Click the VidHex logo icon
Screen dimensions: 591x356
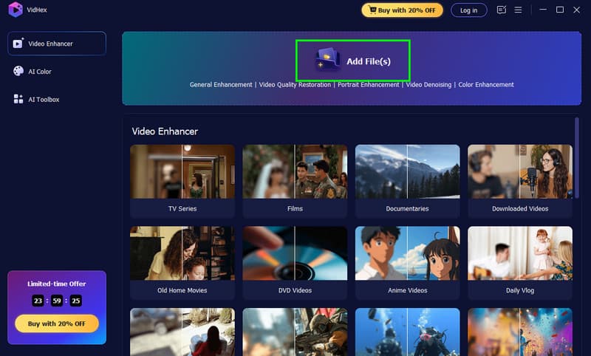coord(15,10)
